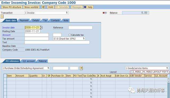
Task: Click the multiple selection arrow icon
Action: pos(81,68)
